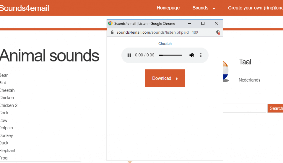Click the lock site info icon

(112, 32)
